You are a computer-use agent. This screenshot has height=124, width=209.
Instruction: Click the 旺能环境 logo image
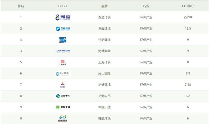click(x=63, y=118)
